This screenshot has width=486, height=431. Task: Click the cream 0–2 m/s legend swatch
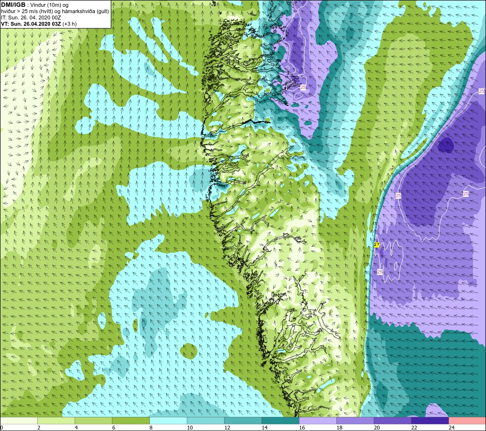coord(19,421)
